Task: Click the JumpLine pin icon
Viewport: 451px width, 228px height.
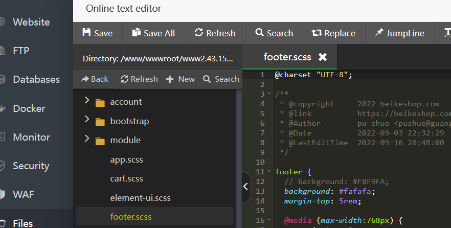Action: coord(378,33)
